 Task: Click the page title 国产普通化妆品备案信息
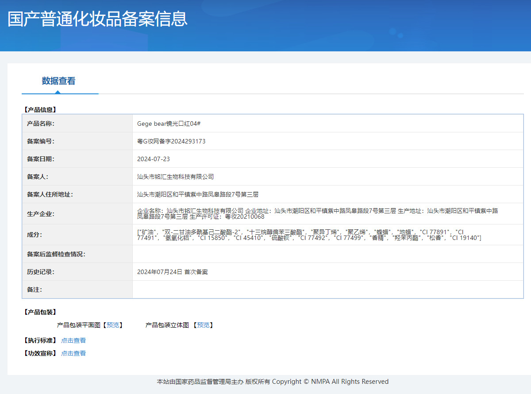click(98, 19)
